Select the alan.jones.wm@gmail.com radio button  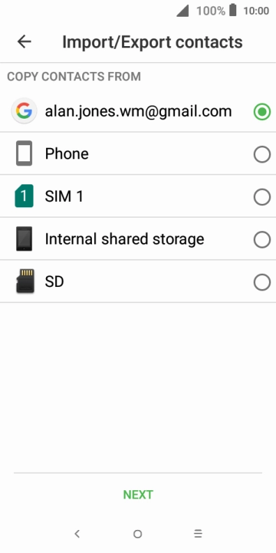point(262,112)
